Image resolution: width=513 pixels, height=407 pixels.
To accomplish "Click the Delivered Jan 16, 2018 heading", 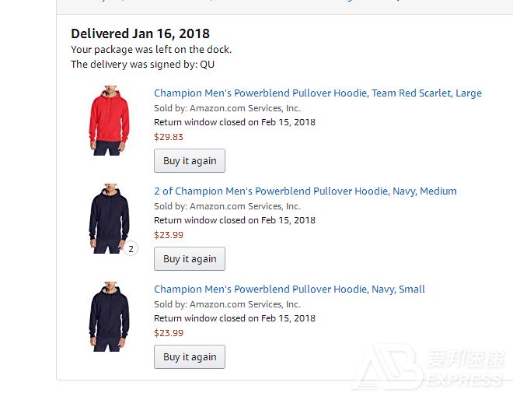I will tap(140, 33).
